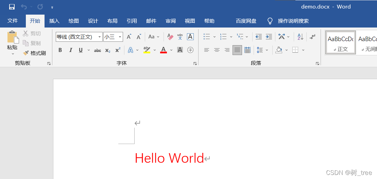Toggle superscript x² formatting
377x179 pixels.
(x=118, y=50)
